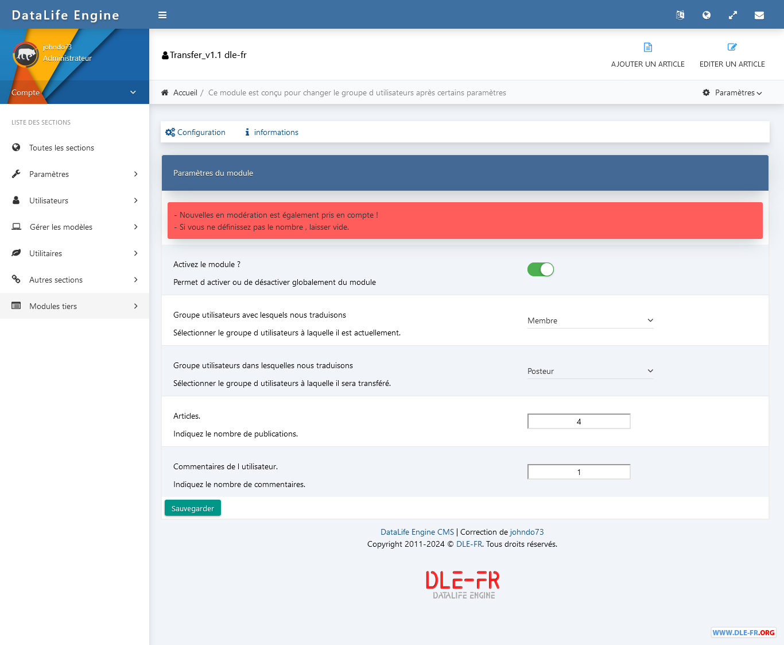
Task: Click the home icon in breadcrumb
Action: tap(165, 92)
